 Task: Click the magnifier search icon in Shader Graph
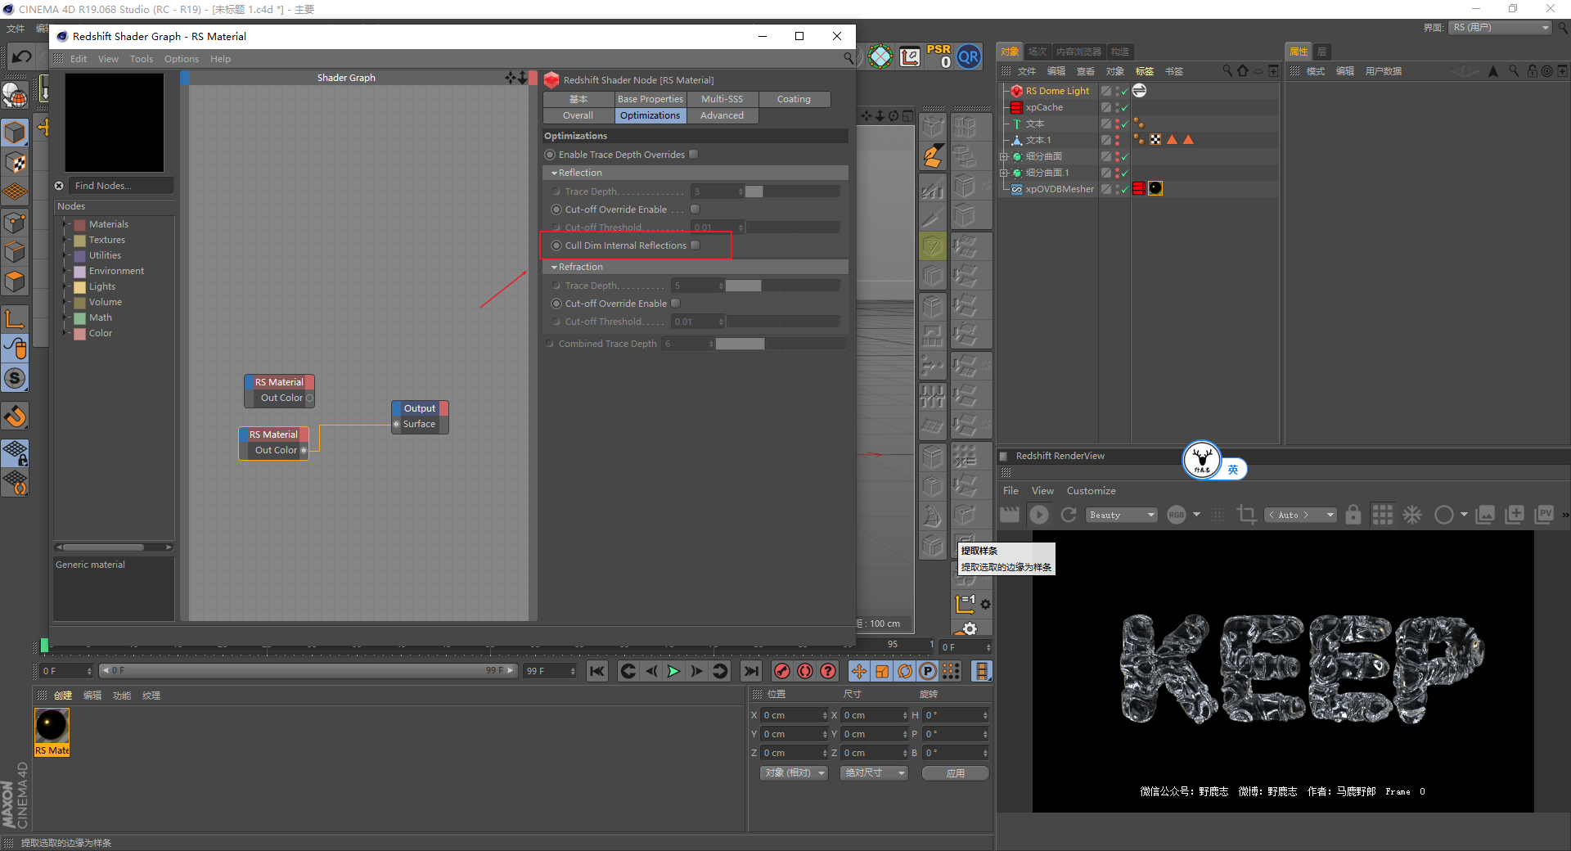[x=849, y=58]
